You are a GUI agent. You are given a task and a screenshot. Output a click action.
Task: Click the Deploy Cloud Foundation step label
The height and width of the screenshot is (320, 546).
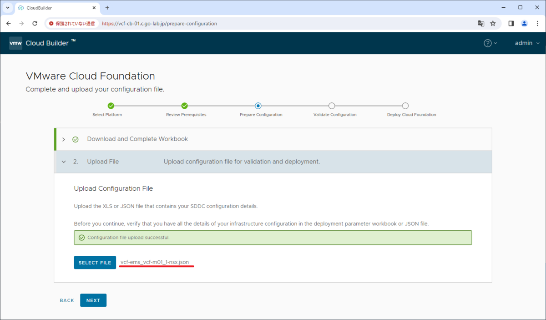(x=411, y=115)
